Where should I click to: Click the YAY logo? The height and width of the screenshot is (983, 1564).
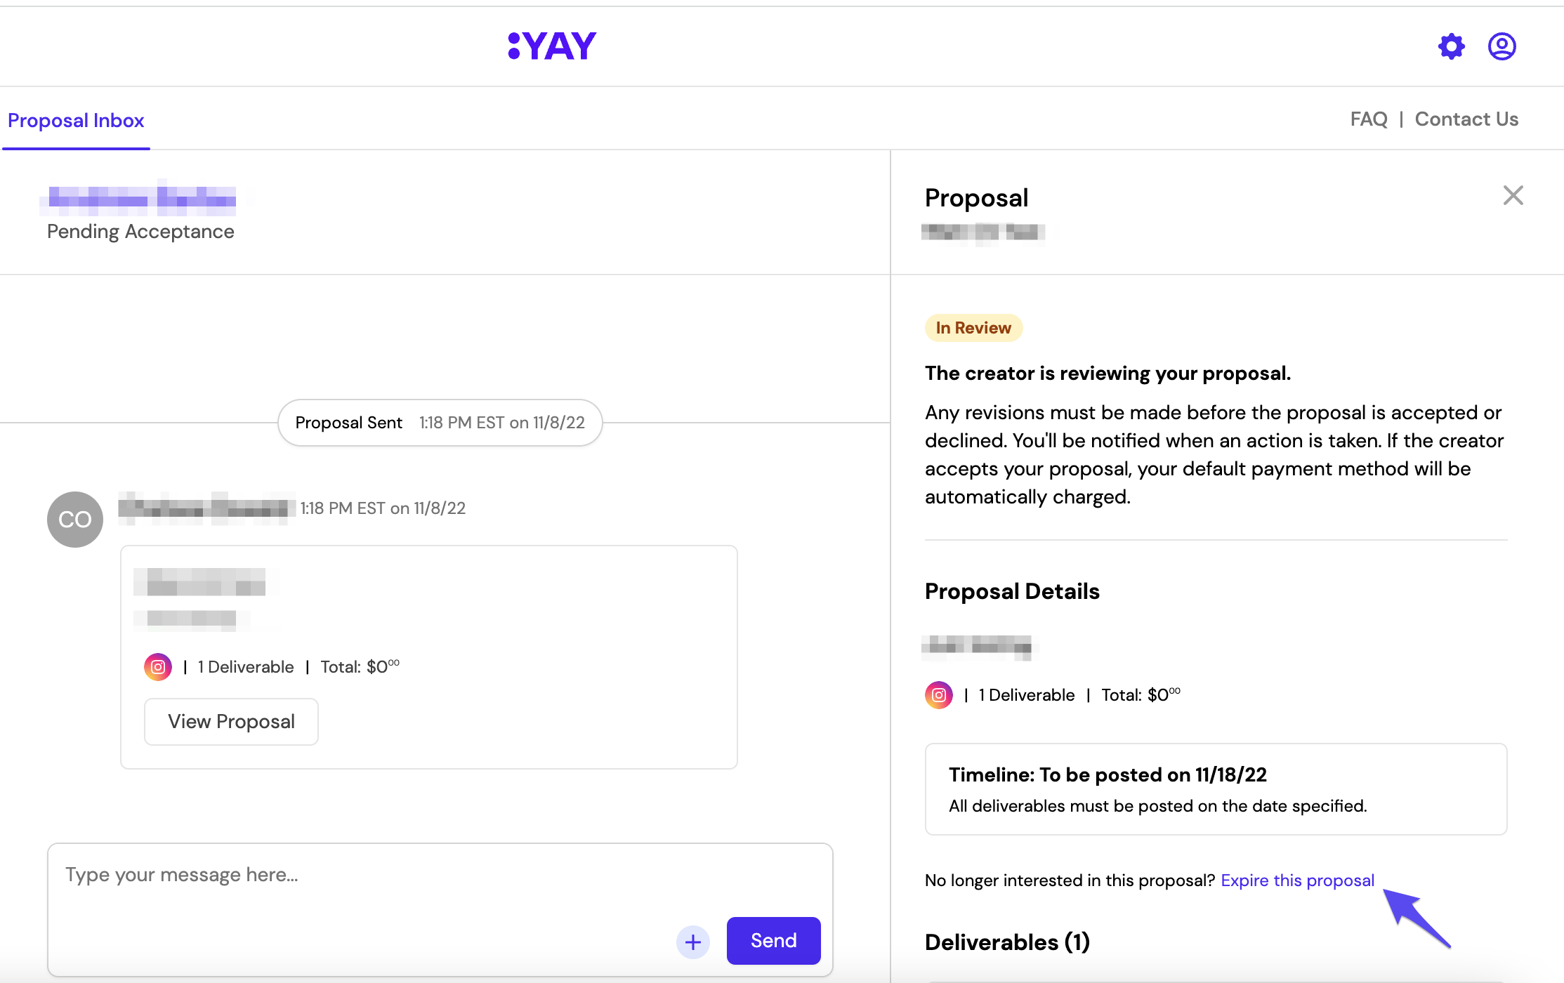552,46
